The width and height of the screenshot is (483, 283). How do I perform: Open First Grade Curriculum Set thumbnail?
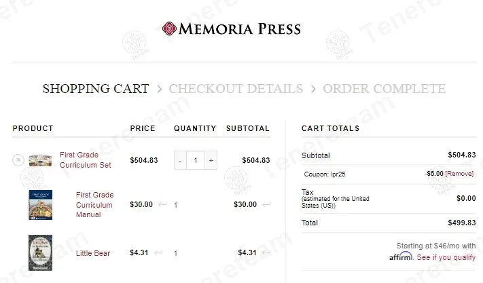[x=41, y=160]
